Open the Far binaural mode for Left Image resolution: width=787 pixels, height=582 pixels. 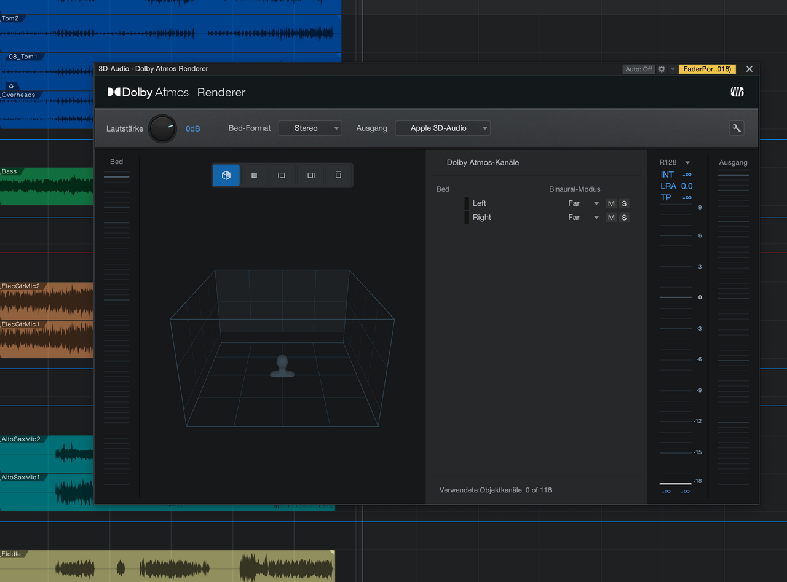583,203
